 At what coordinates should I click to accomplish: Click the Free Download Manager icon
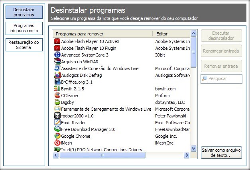click(x=57, y=129)
